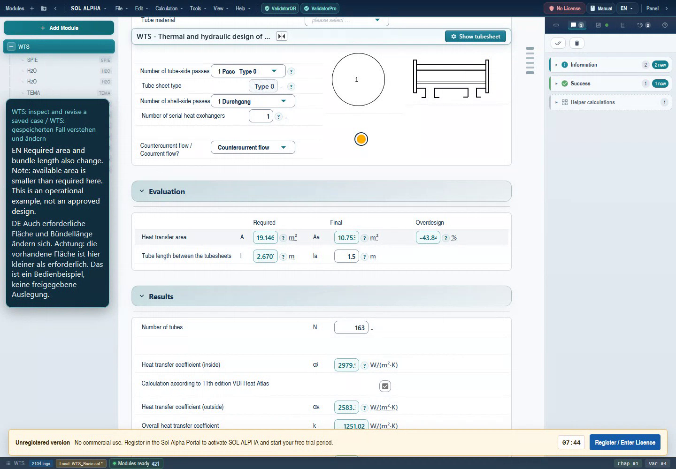Image resolution: width=676 pixels, height=469 pixels.
Task: Open the link icon tab in the right panel
Action: coord(556,25)
